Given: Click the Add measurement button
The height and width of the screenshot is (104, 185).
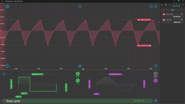Looking at the screenshot, I should pos(173,10).
